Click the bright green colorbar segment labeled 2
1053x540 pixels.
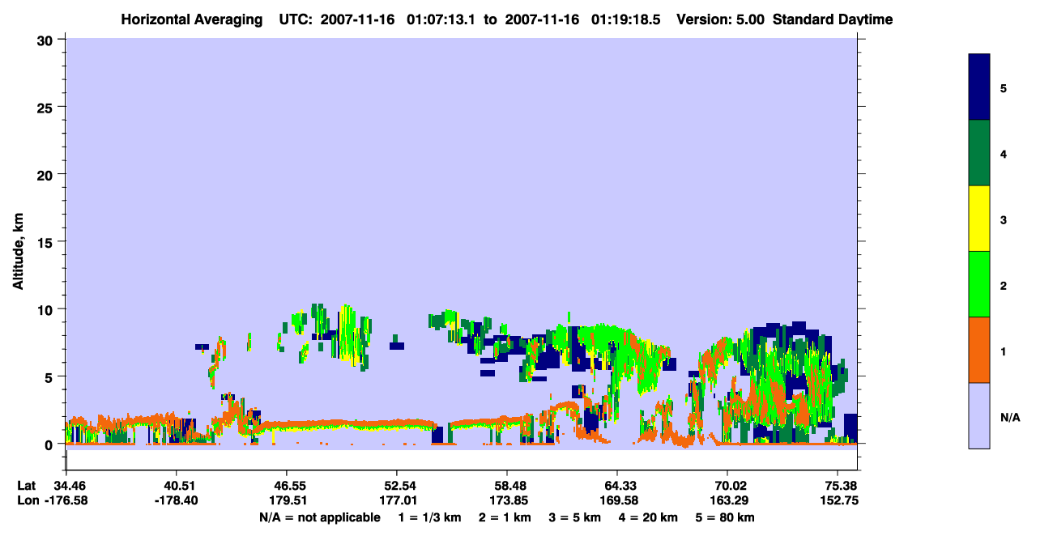pos(979,284)
